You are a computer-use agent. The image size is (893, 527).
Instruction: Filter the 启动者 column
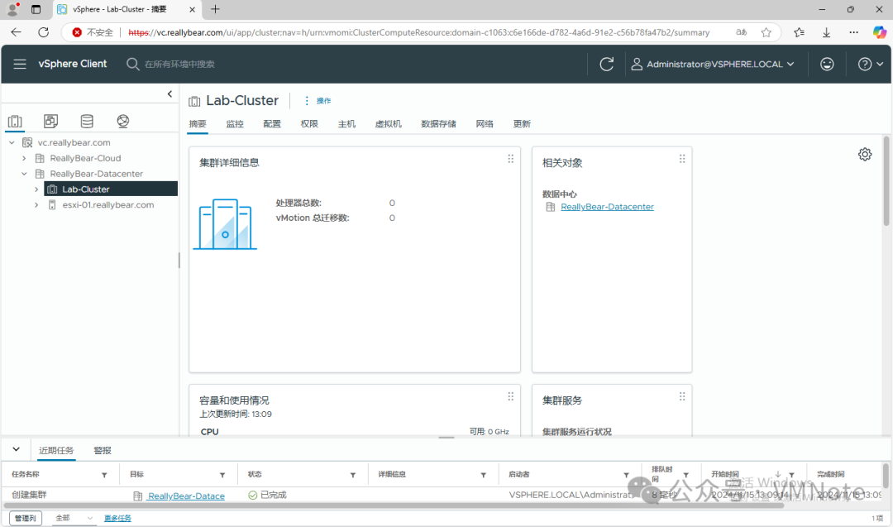pyautogui.click(x=627, y=475)
